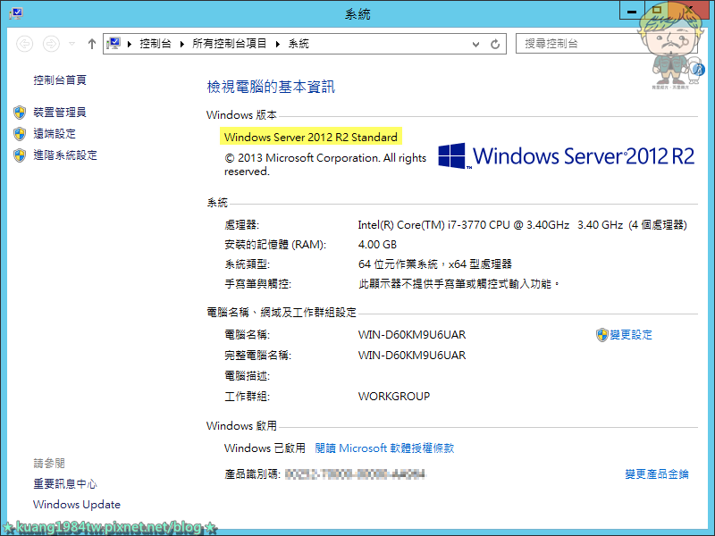Click the © 2013 Microsoft Corporation copyright text

tap(325, 164)
